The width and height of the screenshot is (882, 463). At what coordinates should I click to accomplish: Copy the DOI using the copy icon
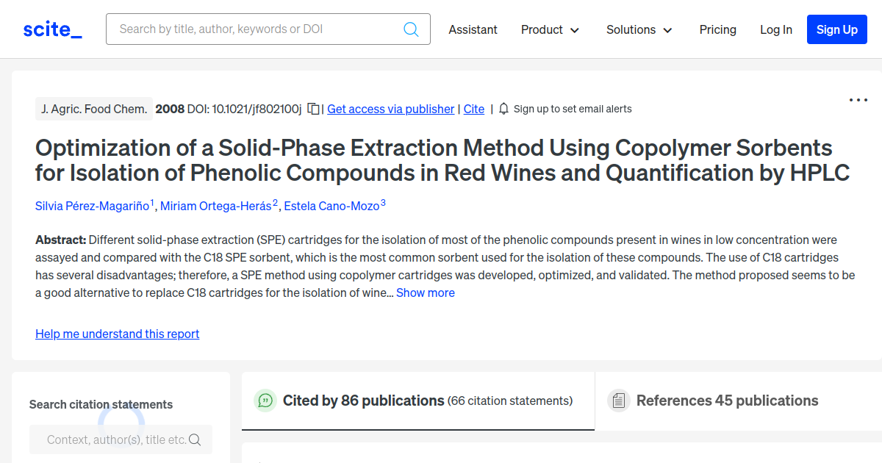click(312, 108)
